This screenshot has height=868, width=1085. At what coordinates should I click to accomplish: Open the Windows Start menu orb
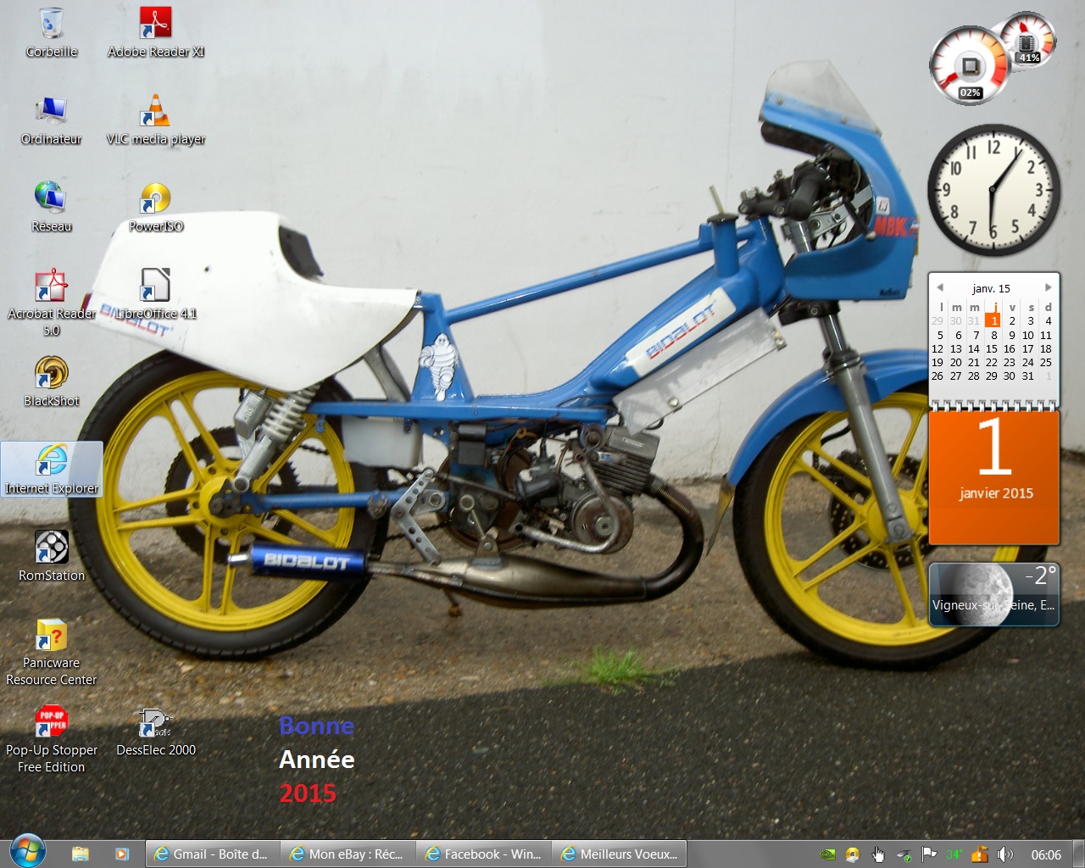click(27, 851)
